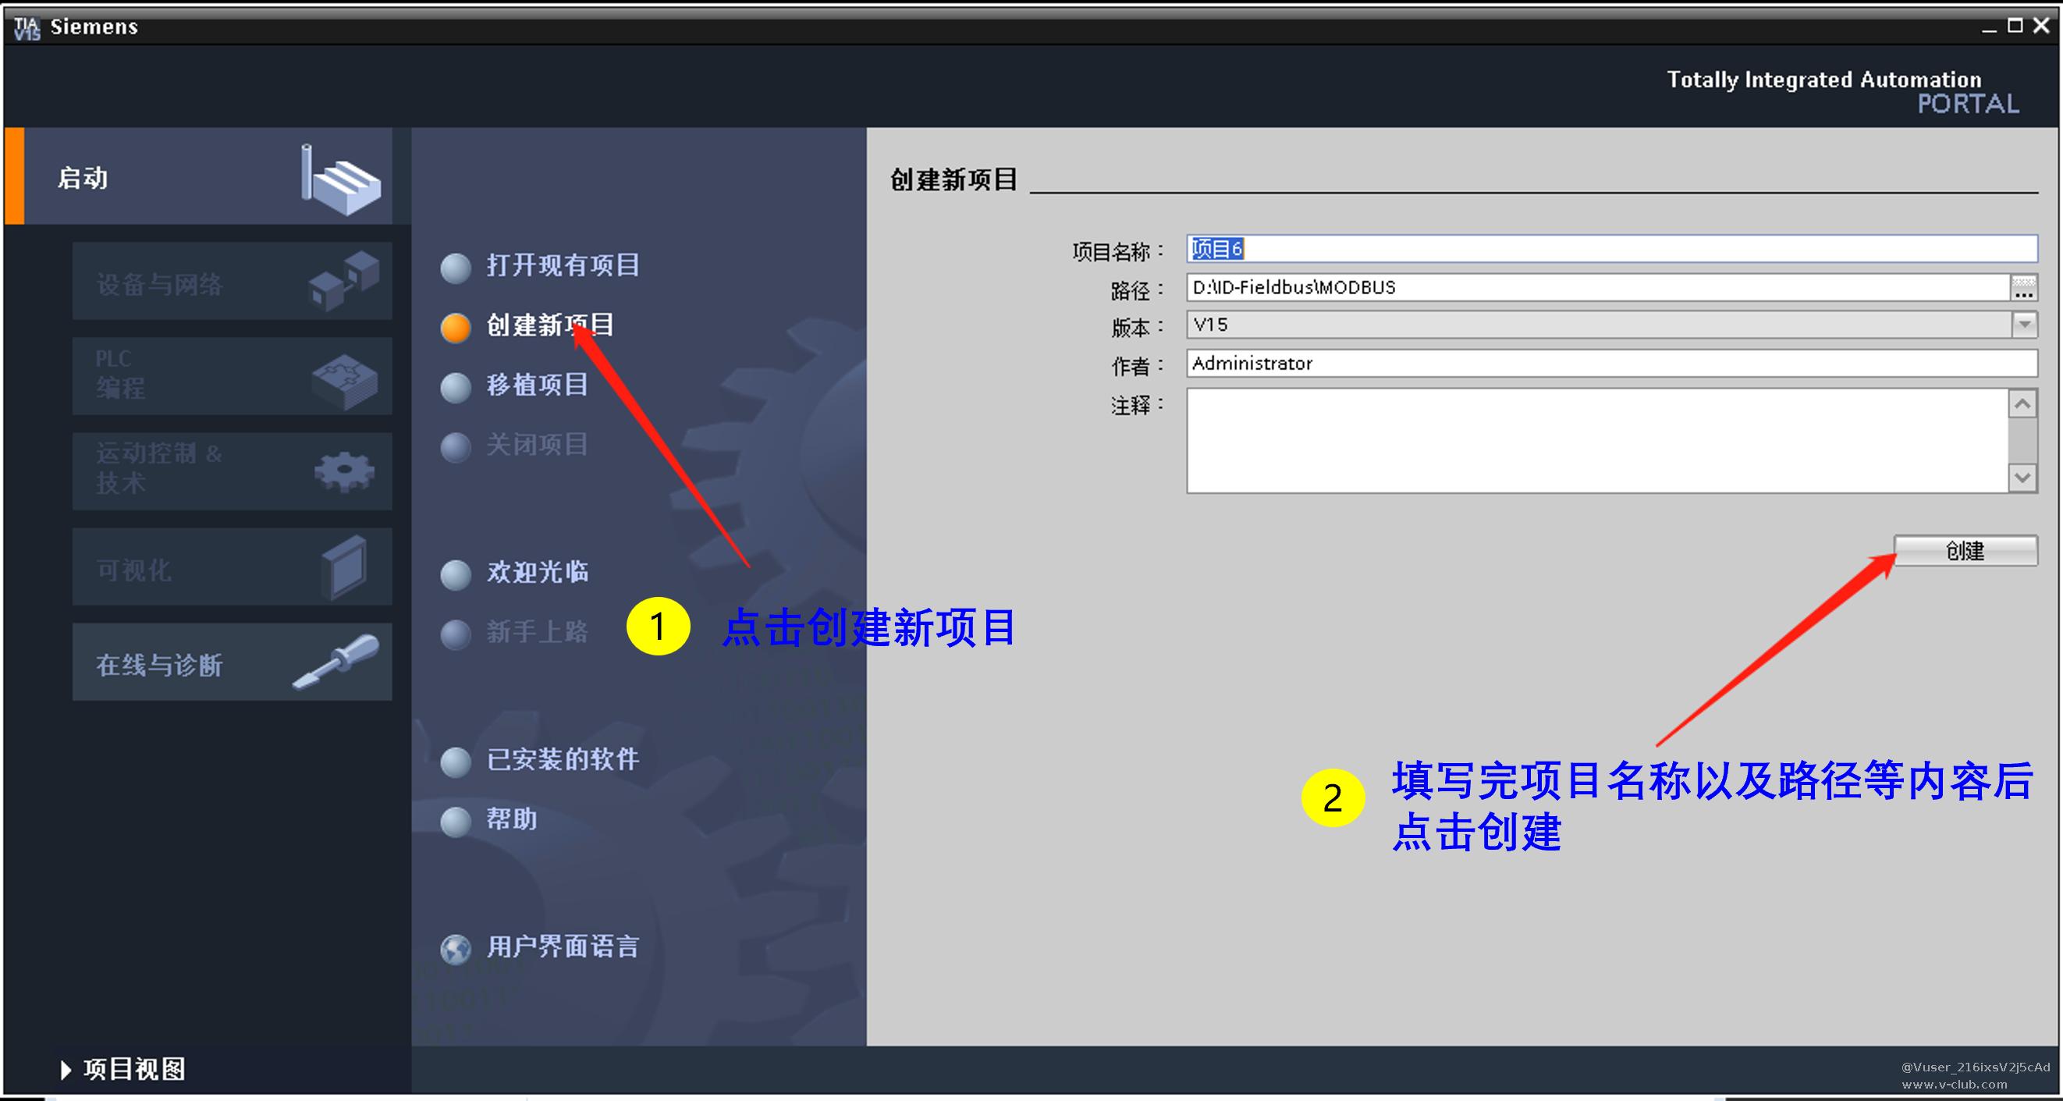Click the bullet beside 打开现有项目
The height and width of the screenshot is (1101, 2063).
coord(456,268)
